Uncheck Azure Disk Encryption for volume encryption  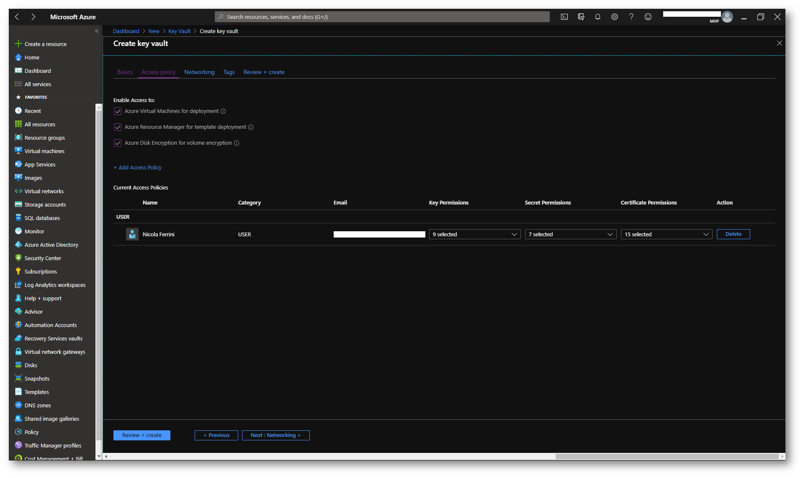point(118,143)
